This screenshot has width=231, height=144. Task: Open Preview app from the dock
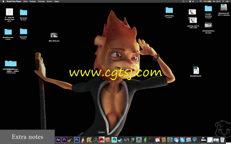(189, 140)
